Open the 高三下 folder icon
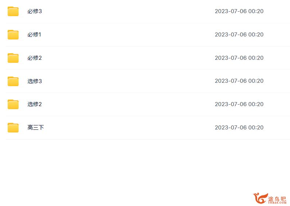Screen dimensions: 290x206 click(x=13, y=128)
